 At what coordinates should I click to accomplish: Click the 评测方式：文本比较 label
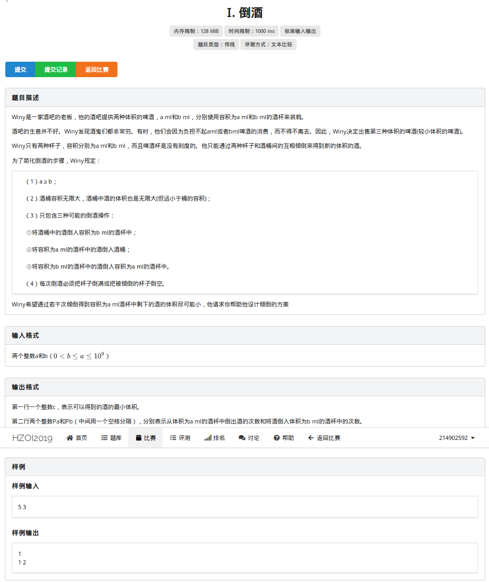coord(268,45)
